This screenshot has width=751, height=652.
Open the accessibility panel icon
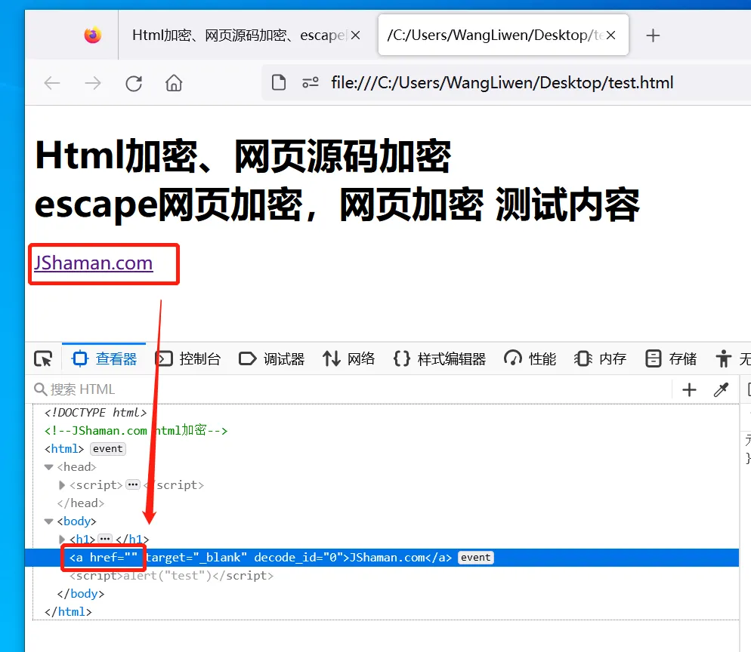click(x=724, y=358)
